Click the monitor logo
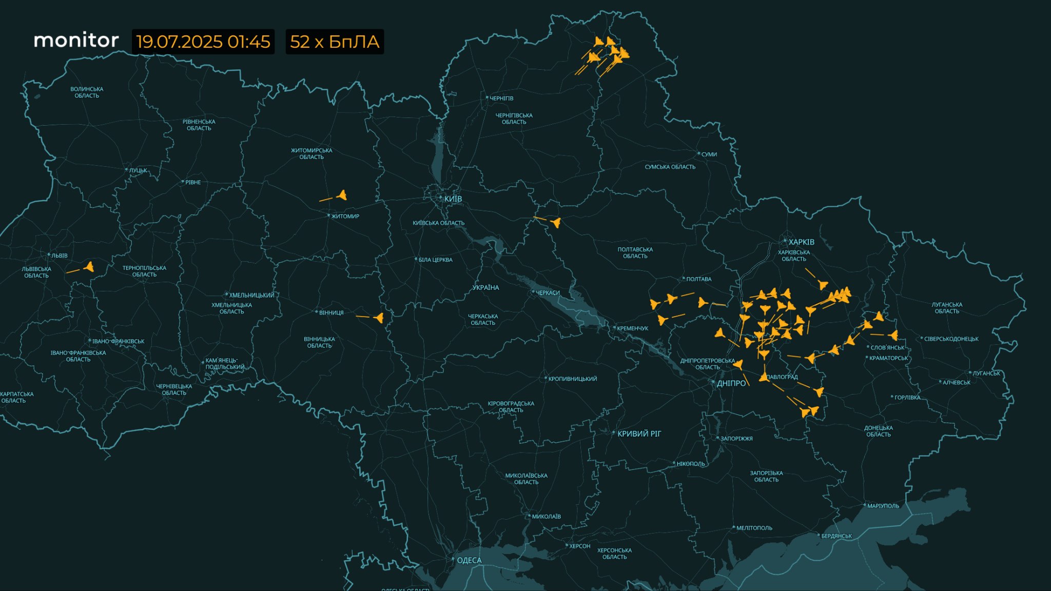Viewport: 1051px width, 591px height. pos(76,41)
